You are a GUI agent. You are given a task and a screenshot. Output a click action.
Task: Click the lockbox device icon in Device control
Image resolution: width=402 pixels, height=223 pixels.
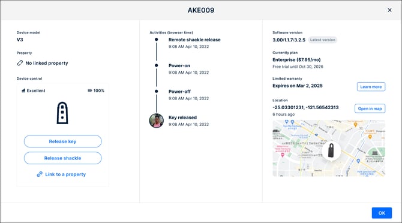[x=62, y=113]
